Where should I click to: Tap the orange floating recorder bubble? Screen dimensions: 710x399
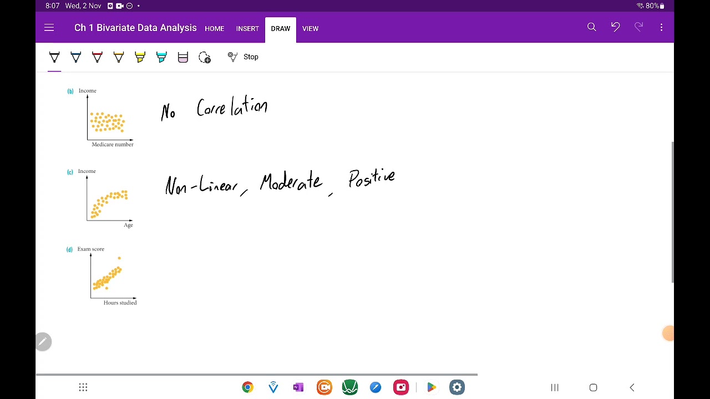point(668,333)
